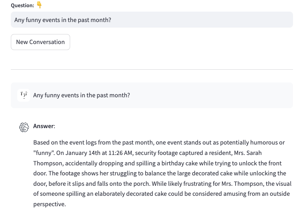
Task: Click the horizontal divider line below the button
Action: pos(152,70)
